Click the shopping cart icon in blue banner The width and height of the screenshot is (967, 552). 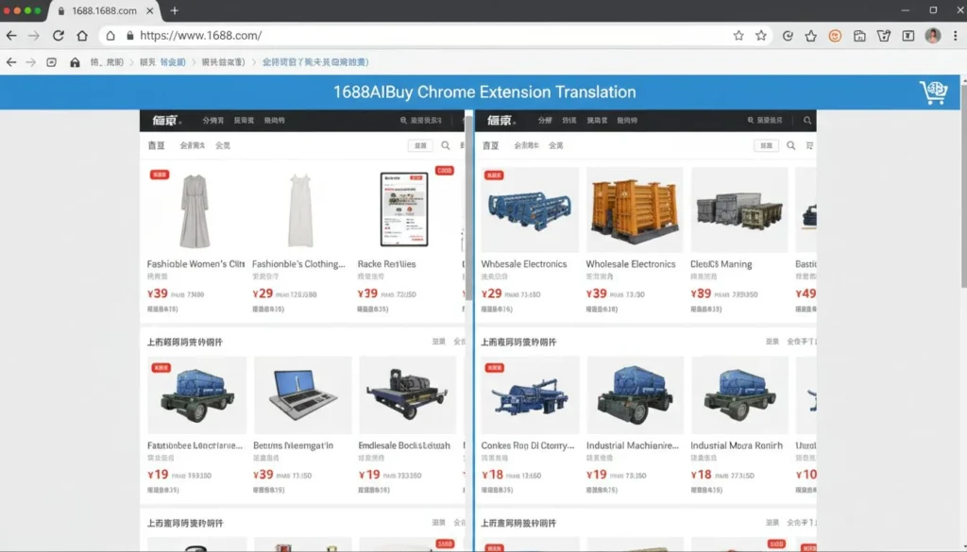933,92
